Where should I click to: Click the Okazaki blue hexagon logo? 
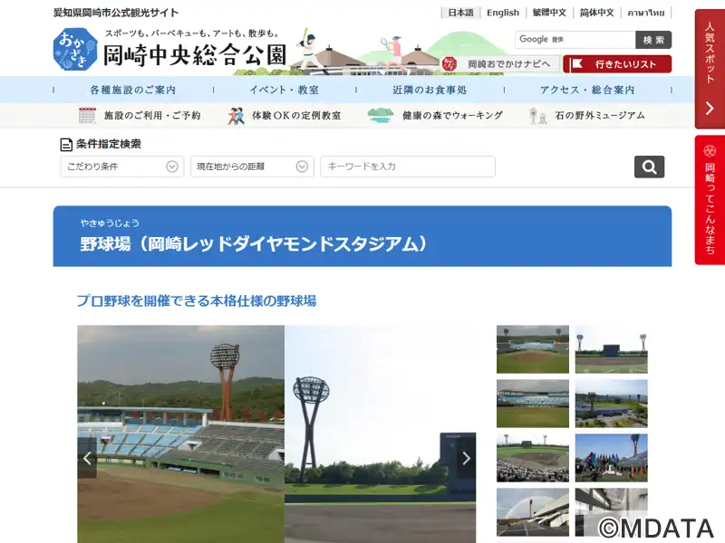coord(75,49)
